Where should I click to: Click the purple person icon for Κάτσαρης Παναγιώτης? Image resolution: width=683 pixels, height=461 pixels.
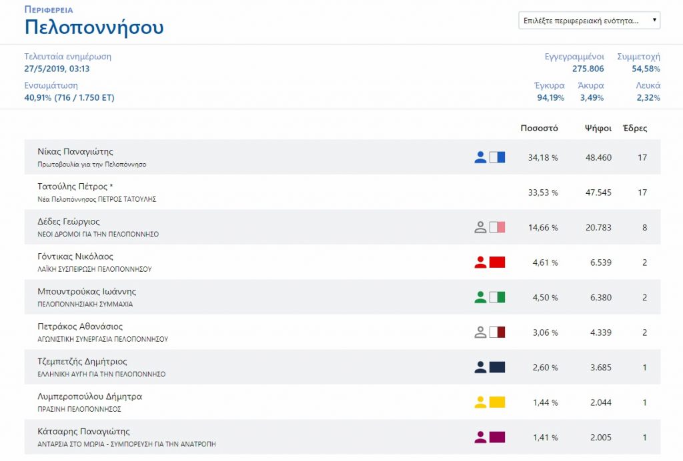[x=480, y=438]
